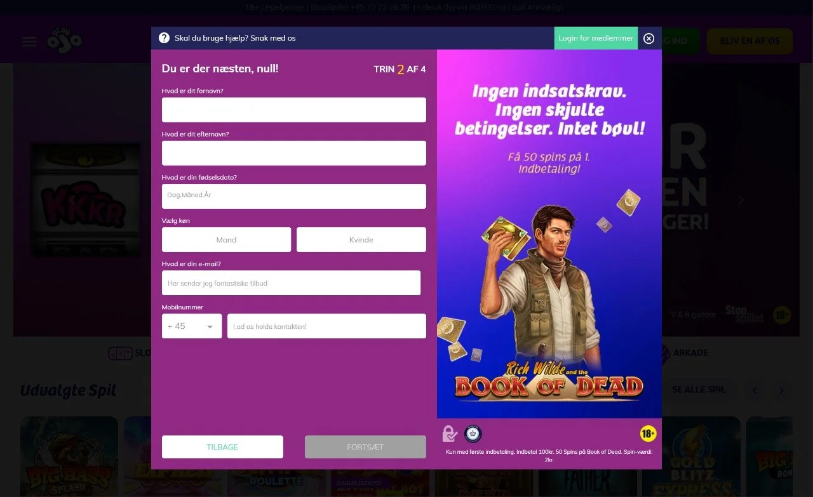Click the SE ALLE SPIL button
Image resolution: width=813 pixels, height=497 pixels.
point(699,390)
